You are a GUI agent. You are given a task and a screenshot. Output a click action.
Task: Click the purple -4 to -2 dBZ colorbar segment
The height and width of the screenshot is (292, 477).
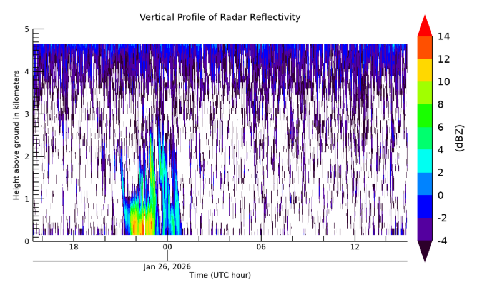pyautogui.click(x=425, y=229)
